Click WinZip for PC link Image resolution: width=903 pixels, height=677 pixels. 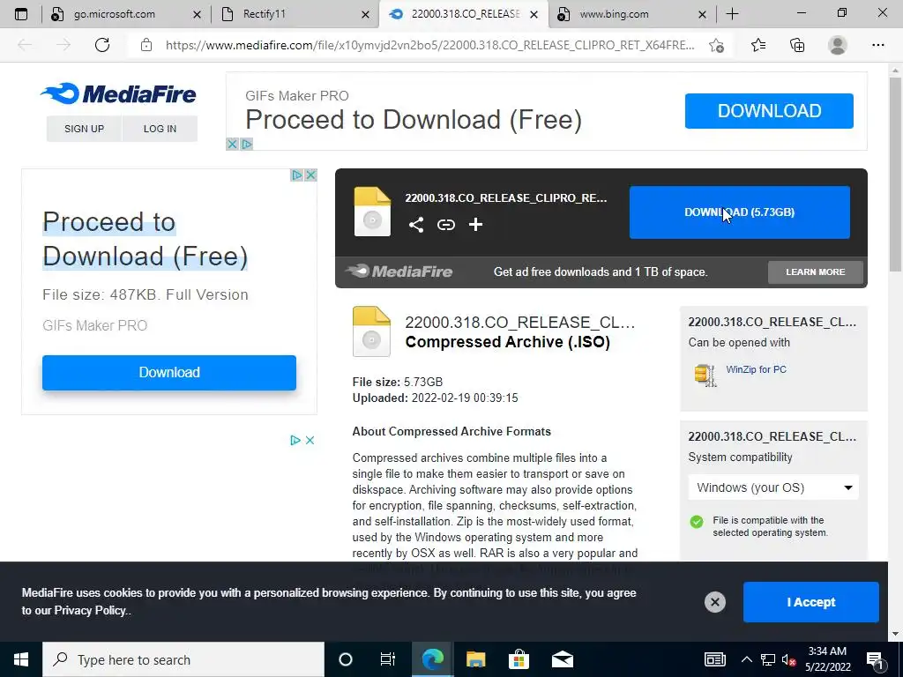pos(756,369)
